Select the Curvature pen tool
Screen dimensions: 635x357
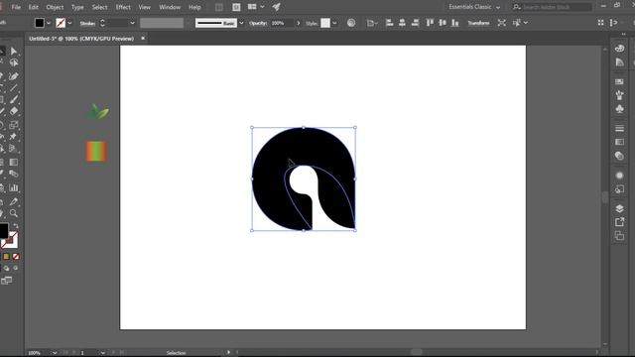point(13,76)
